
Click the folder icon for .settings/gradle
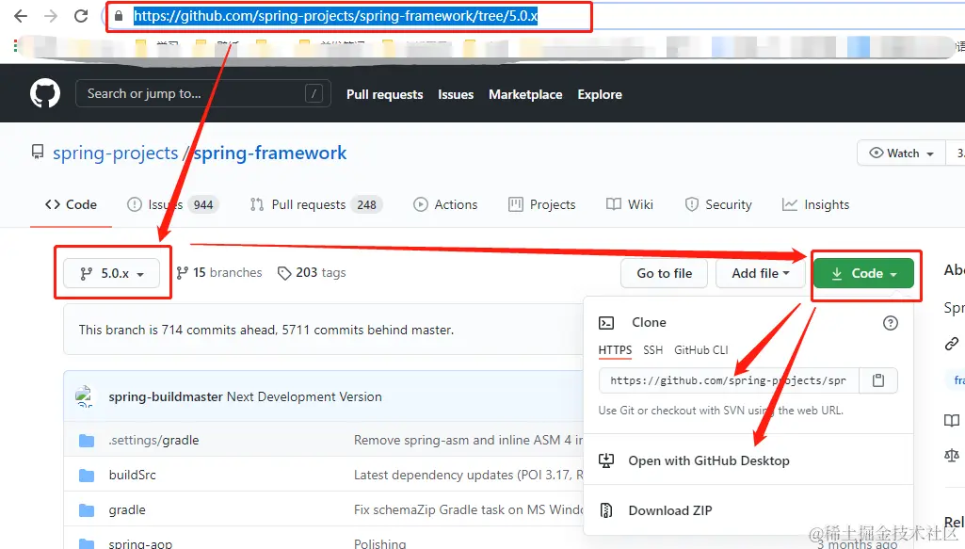87,441
